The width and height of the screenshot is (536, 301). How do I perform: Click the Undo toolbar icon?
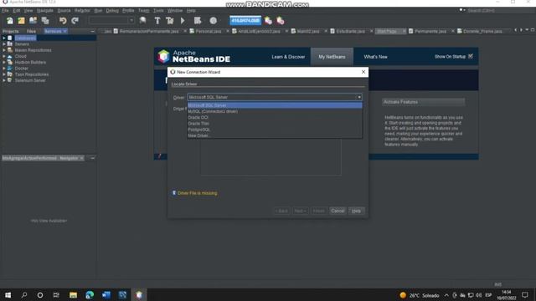click(x=63, y=21)
